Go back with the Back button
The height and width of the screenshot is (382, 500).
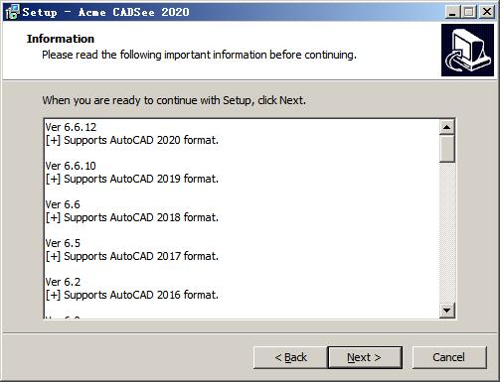click(x=290, y=357)
